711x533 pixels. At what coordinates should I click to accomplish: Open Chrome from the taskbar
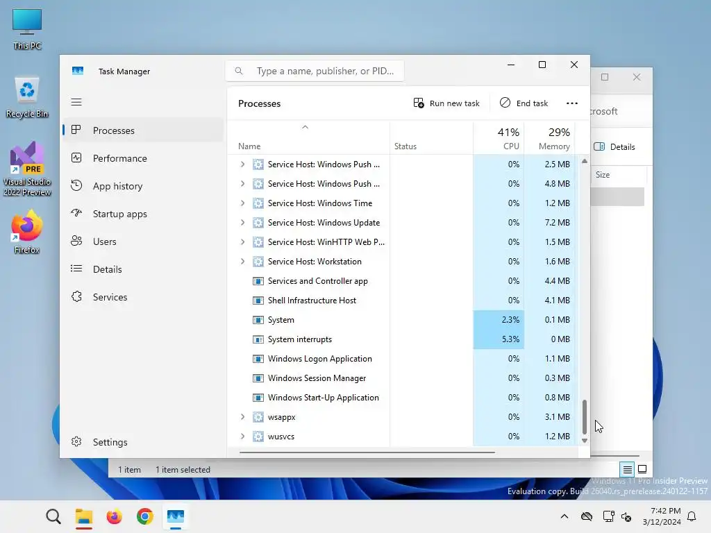click(x=144, y=516)
